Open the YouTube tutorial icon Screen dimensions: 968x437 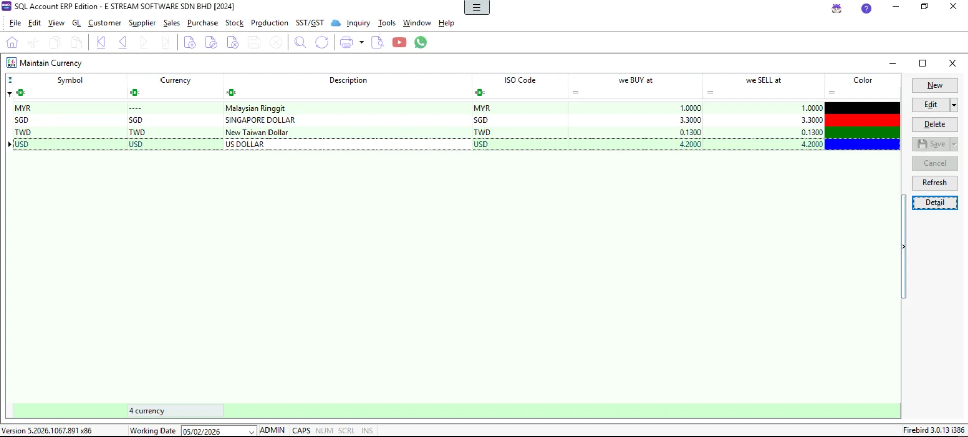pyautogui.click(x=399, y=42)
